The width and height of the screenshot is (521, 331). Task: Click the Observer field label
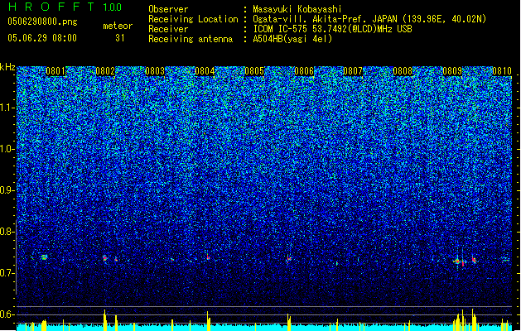coord(168,9)
